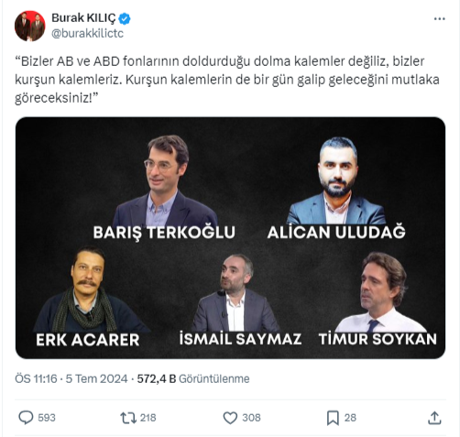Click the BARIŞ TERKOĞLU photo in the image
460x437 pixels.
[165, 180]
